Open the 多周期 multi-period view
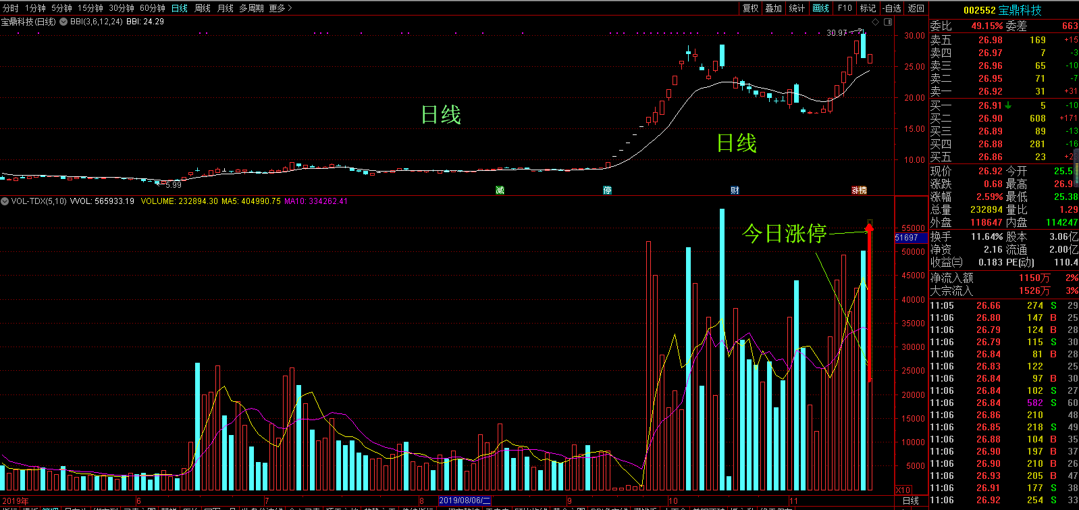Viewport: 1079px width, 510px height. [x=251, y=8]
